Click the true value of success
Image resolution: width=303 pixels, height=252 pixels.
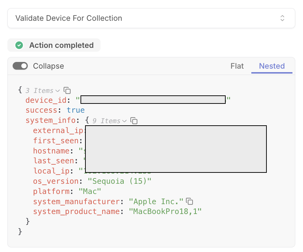tap(76, 110)
